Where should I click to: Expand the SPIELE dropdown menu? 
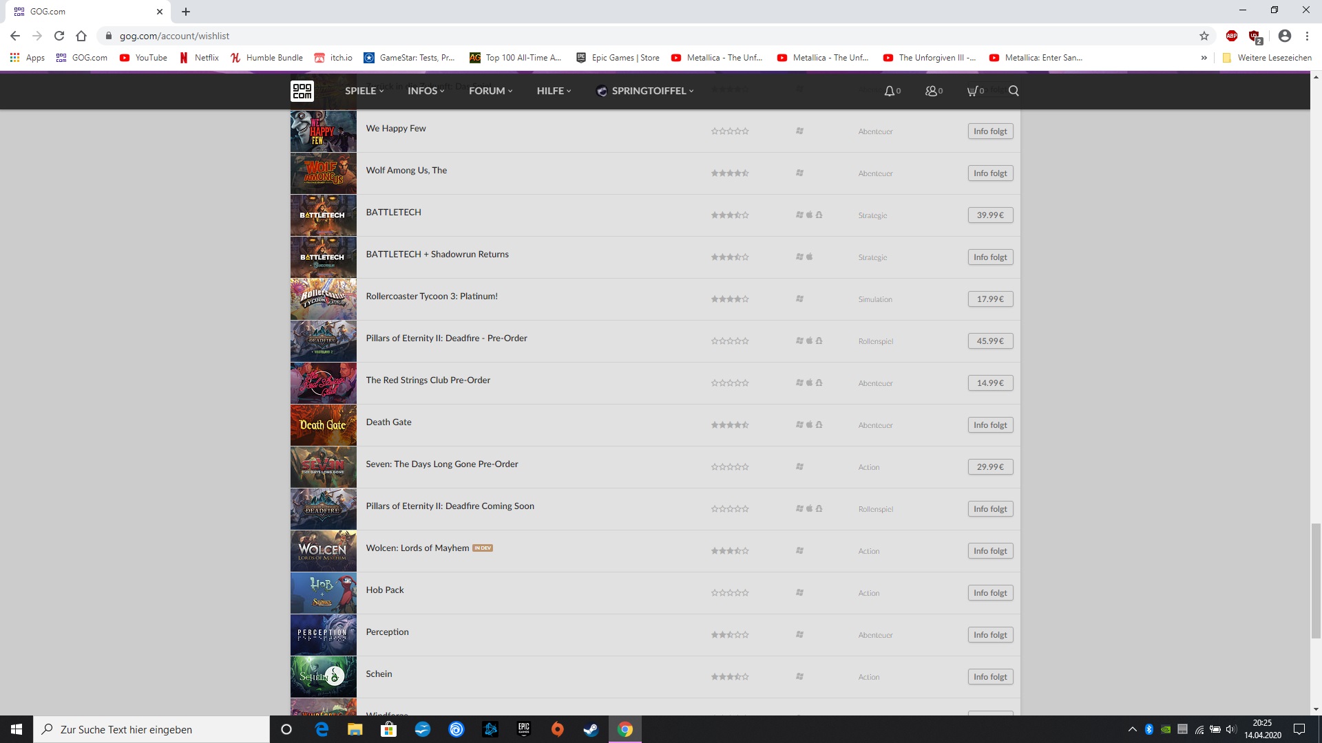pyautogui.click(x=364, y=91)
